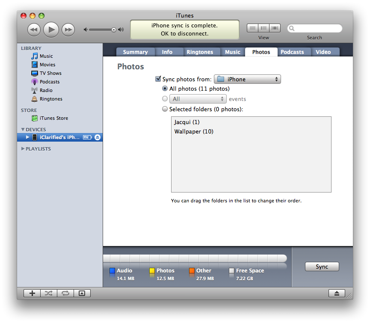Show artwork viewer button

point(82,293)
